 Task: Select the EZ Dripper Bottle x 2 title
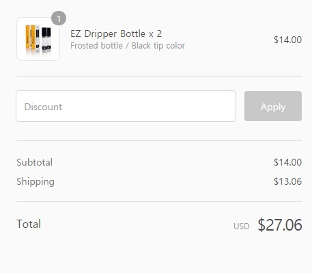click(x=116, y=34)
